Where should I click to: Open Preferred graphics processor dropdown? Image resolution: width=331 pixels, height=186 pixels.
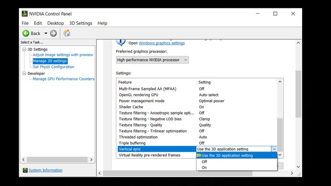152,60
